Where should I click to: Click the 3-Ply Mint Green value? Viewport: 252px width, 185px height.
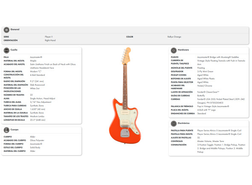click(x=205, y=72)
